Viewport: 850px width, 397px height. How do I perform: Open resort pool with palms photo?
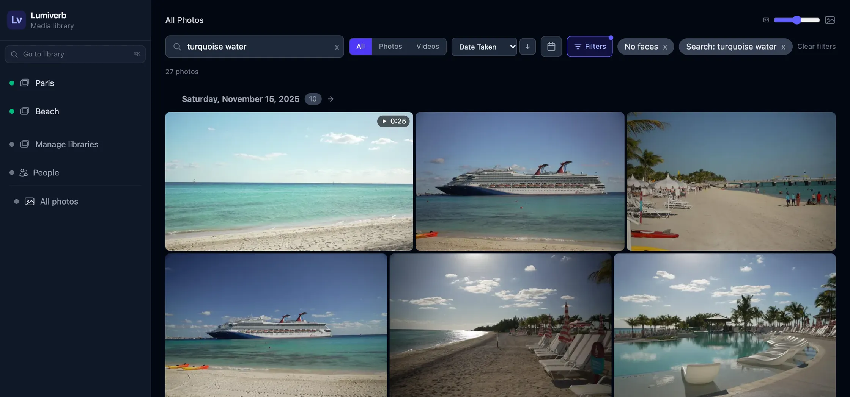725,325
